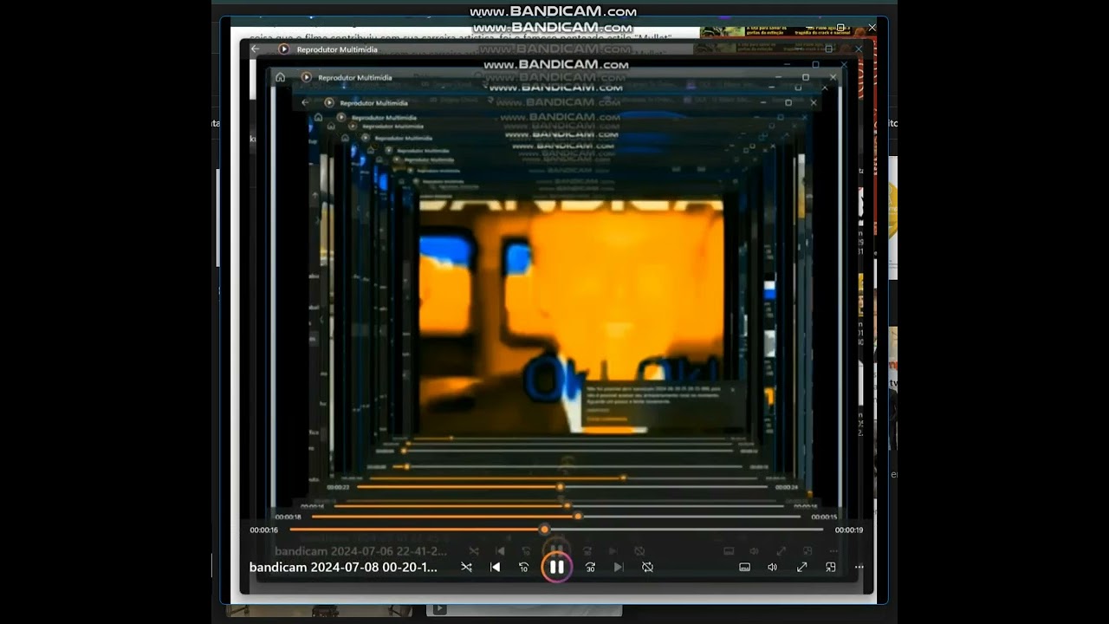Image resolution: width=1109 pixels, height=624 pixels.
Task: Click the nested time label '00:00:24'
Action: coord(787,487)
